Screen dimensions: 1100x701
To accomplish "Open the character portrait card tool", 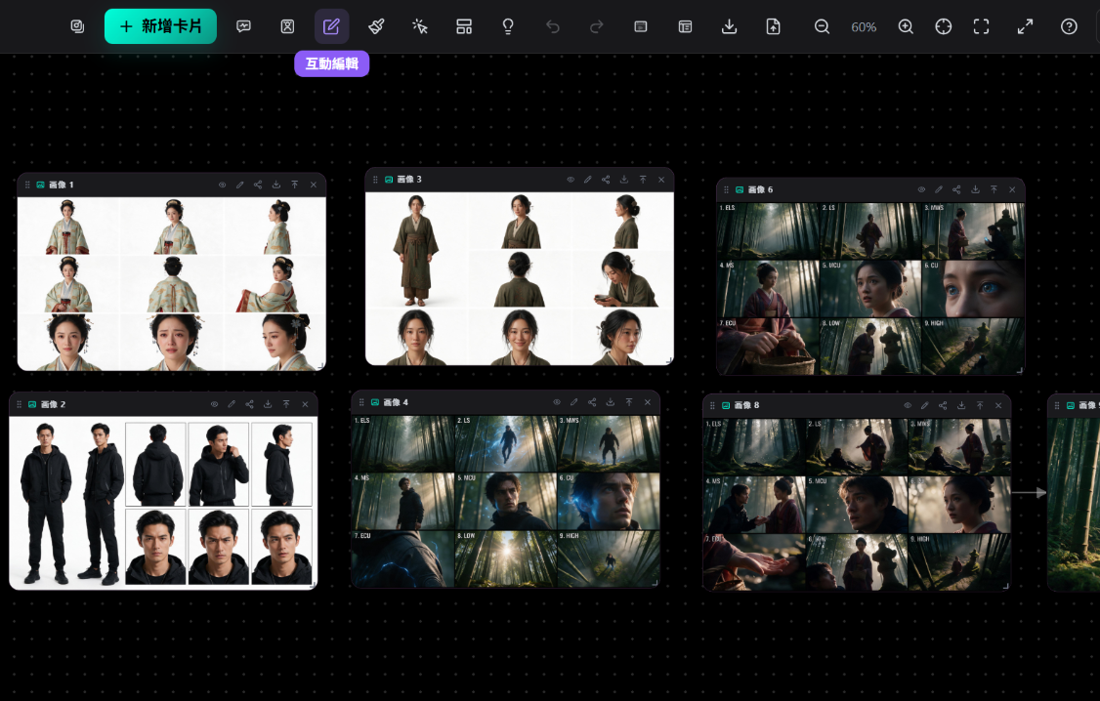I will tap(287, 26).
